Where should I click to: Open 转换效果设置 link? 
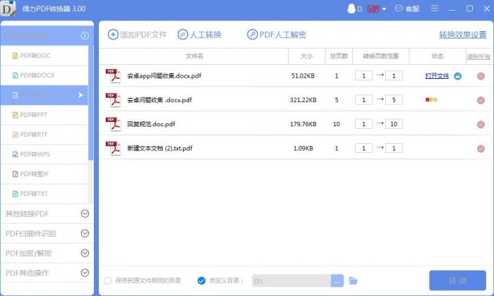[x=462, y=35]
